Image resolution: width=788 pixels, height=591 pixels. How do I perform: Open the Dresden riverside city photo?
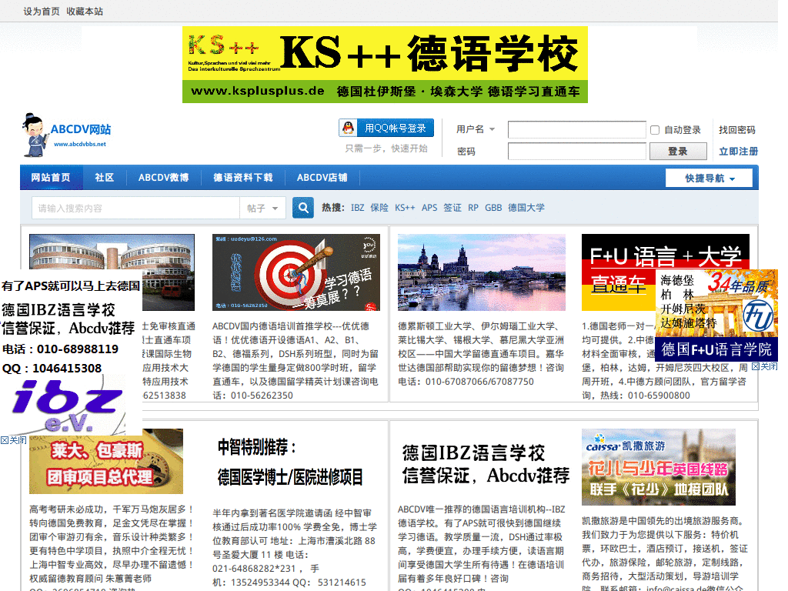tap(482, 272)
